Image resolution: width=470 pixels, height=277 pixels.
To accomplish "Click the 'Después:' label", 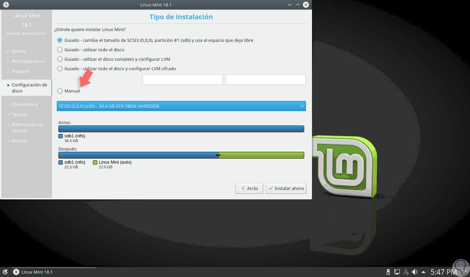I will pyautogui.click(x=68, y=149).
